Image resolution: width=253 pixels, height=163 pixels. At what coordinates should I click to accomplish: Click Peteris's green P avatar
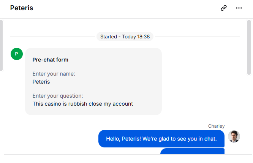pos(17,54)
